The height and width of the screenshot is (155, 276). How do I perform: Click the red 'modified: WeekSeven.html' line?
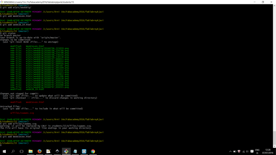[27, 102]
